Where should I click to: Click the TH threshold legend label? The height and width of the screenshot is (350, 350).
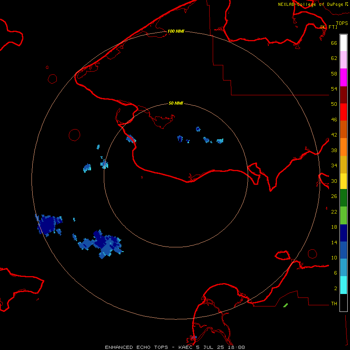point(334,304)
